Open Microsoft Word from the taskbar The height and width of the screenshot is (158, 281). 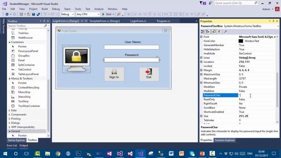[x=171, y=154]
